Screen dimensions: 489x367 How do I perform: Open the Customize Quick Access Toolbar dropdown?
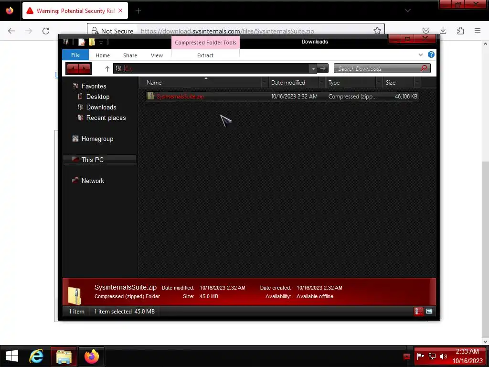(101, 43)
